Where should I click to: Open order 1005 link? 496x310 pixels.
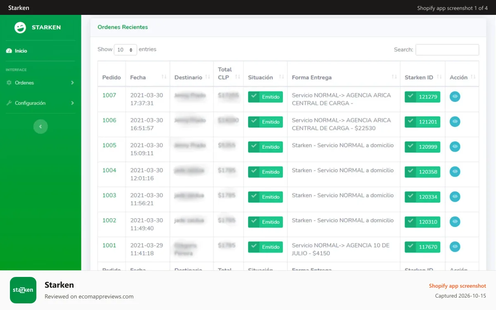[x=109, y=145]
